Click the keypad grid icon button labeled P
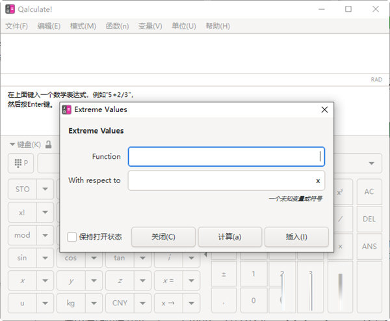The height and width of the screenshot is (321, 390). coord(21,163)
